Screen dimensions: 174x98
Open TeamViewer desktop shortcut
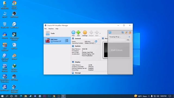14,25
